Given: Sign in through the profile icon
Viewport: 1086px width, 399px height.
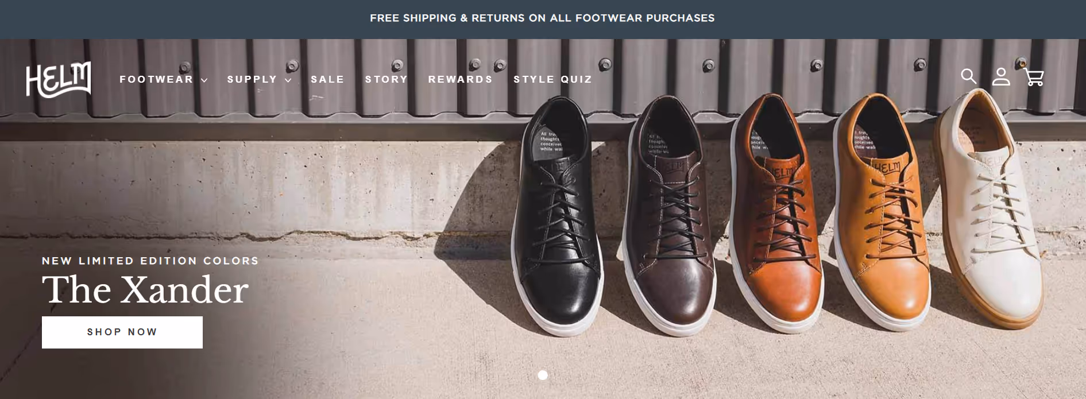Looking at the screenshot, I should click(1002, 76).
